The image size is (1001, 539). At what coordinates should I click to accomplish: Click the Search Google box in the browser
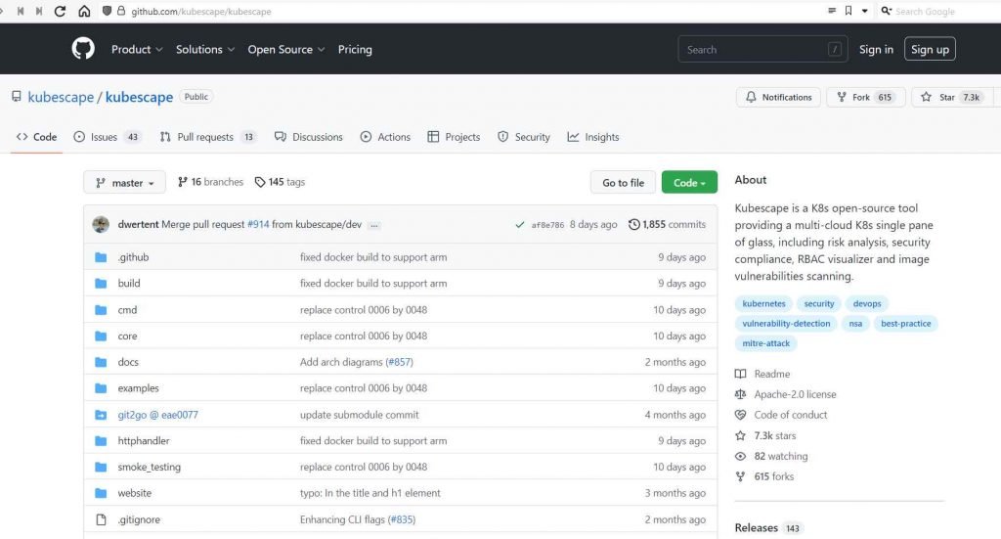(x=925, y=11)
